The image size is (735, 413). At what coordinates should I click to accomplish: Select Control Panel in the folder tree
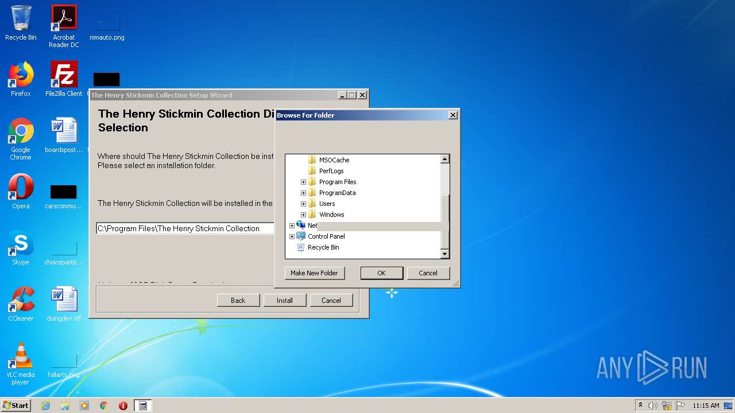click(326, 236)
